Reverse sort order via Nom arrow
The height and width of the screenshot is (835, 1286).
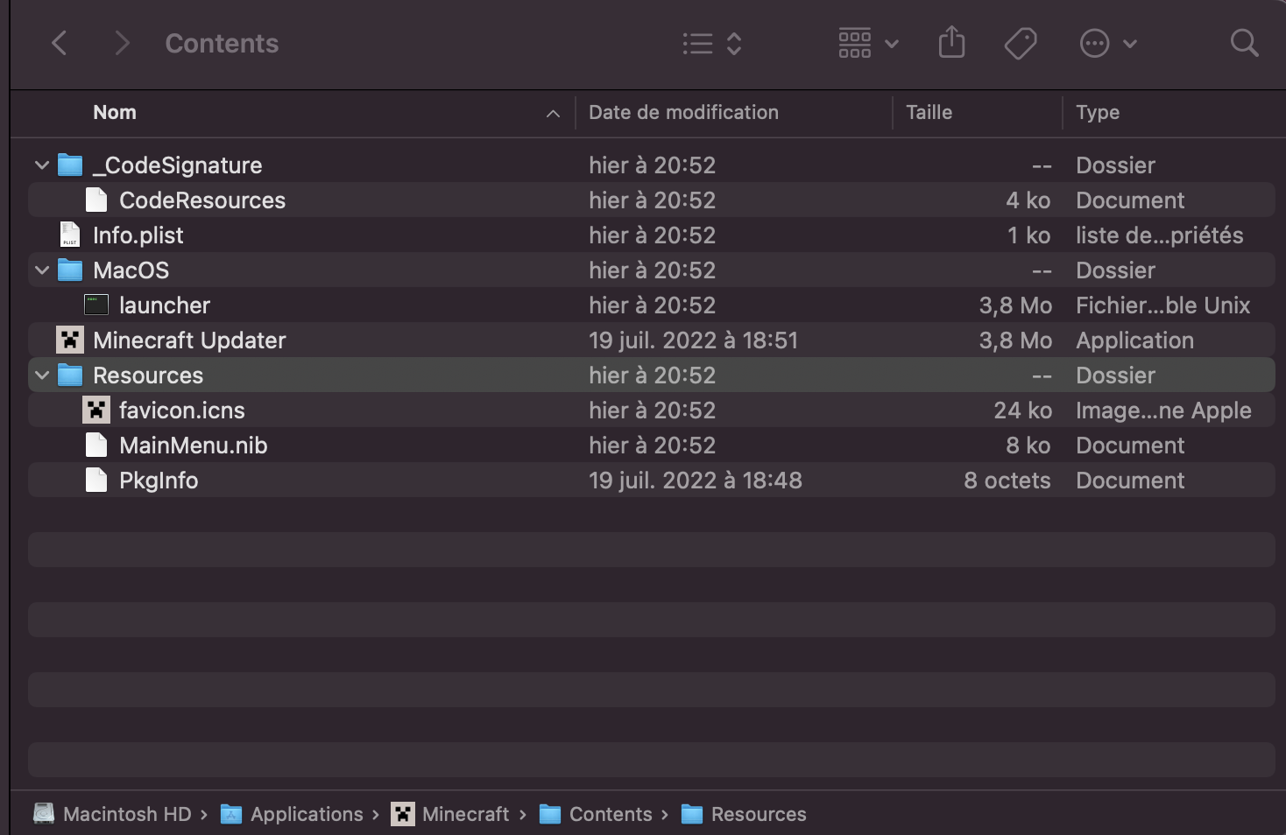(553, 113)
